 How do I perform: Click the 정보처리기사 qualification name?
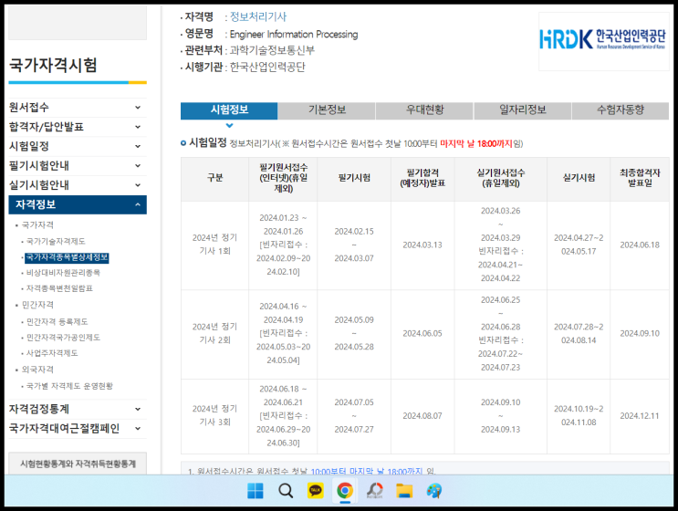(x=258, y=16)
